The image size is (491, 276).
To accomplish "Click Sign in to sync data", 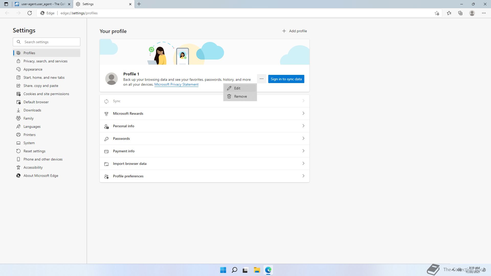I will (x=286, y=79).
